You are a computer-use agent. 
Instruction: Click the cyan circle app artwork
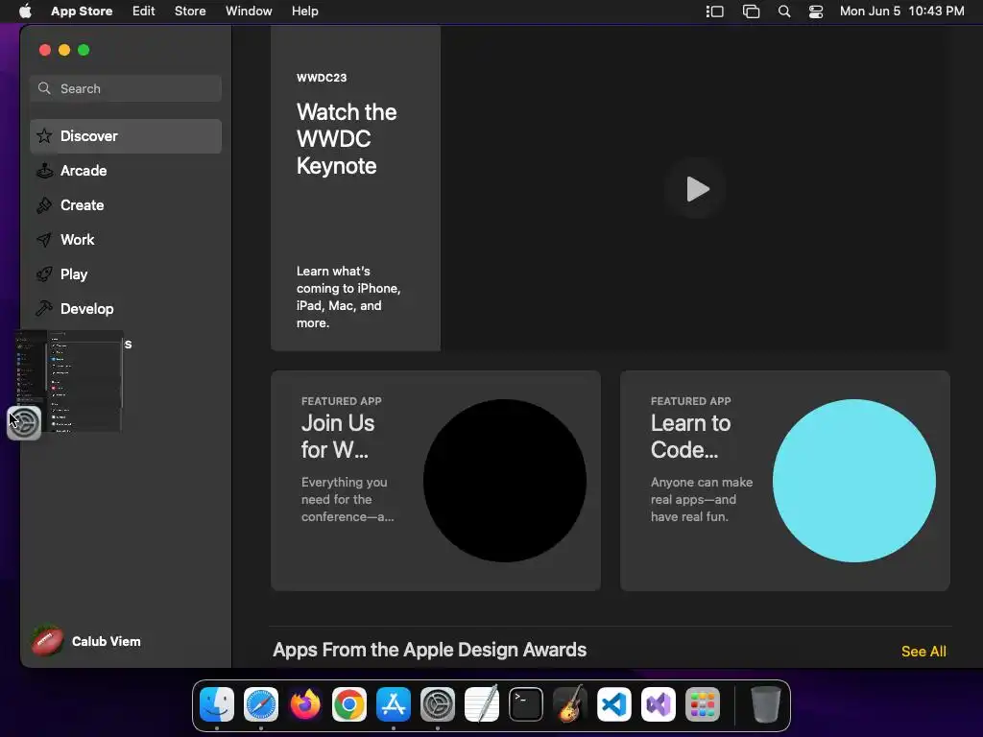pos(853,481)
